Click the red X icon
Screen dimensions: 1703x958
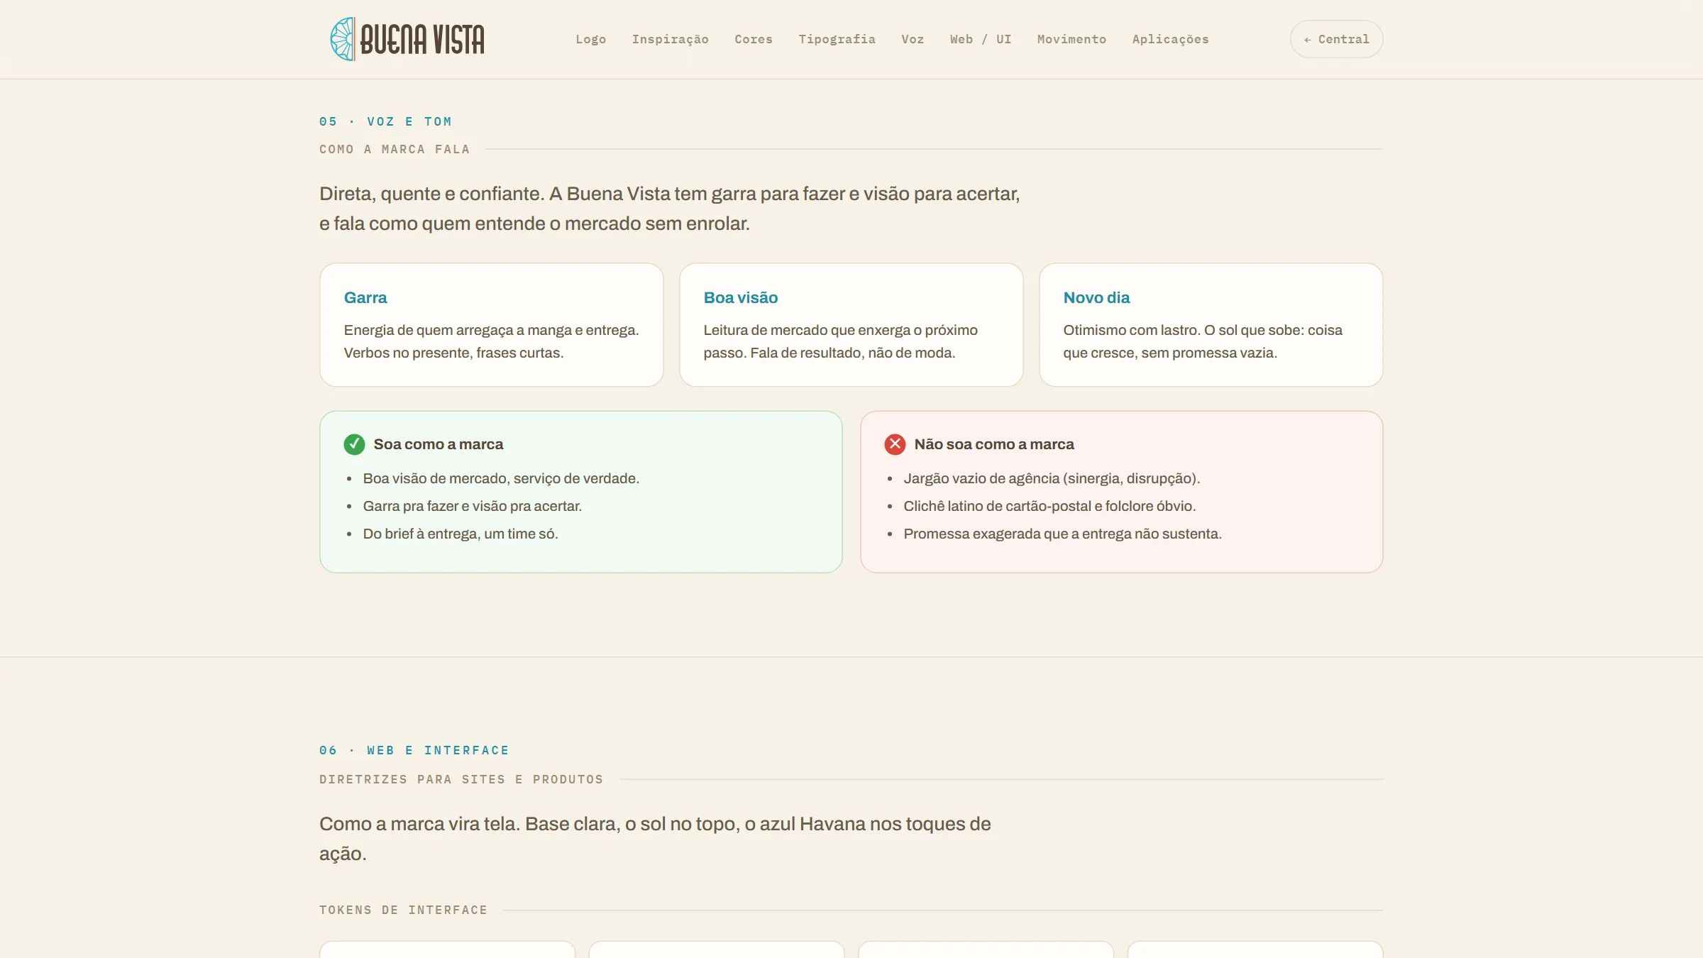pos(895,444)
